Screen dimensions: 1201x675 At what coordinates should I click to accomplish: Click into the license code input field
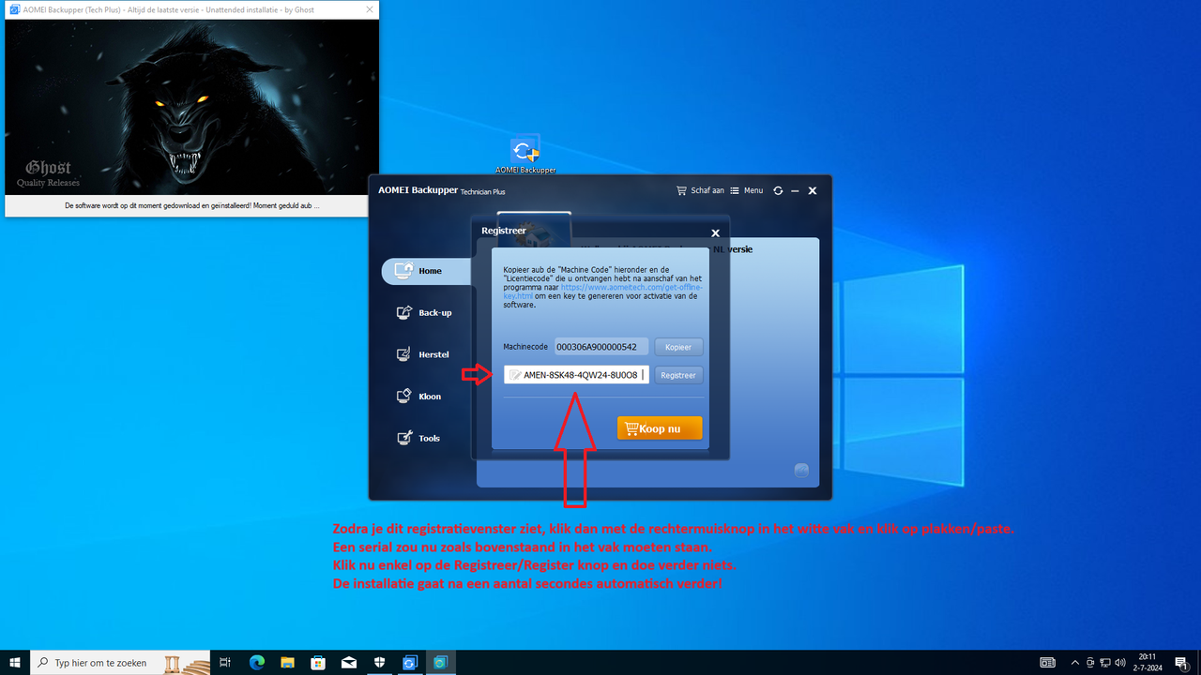click(576, 375)
